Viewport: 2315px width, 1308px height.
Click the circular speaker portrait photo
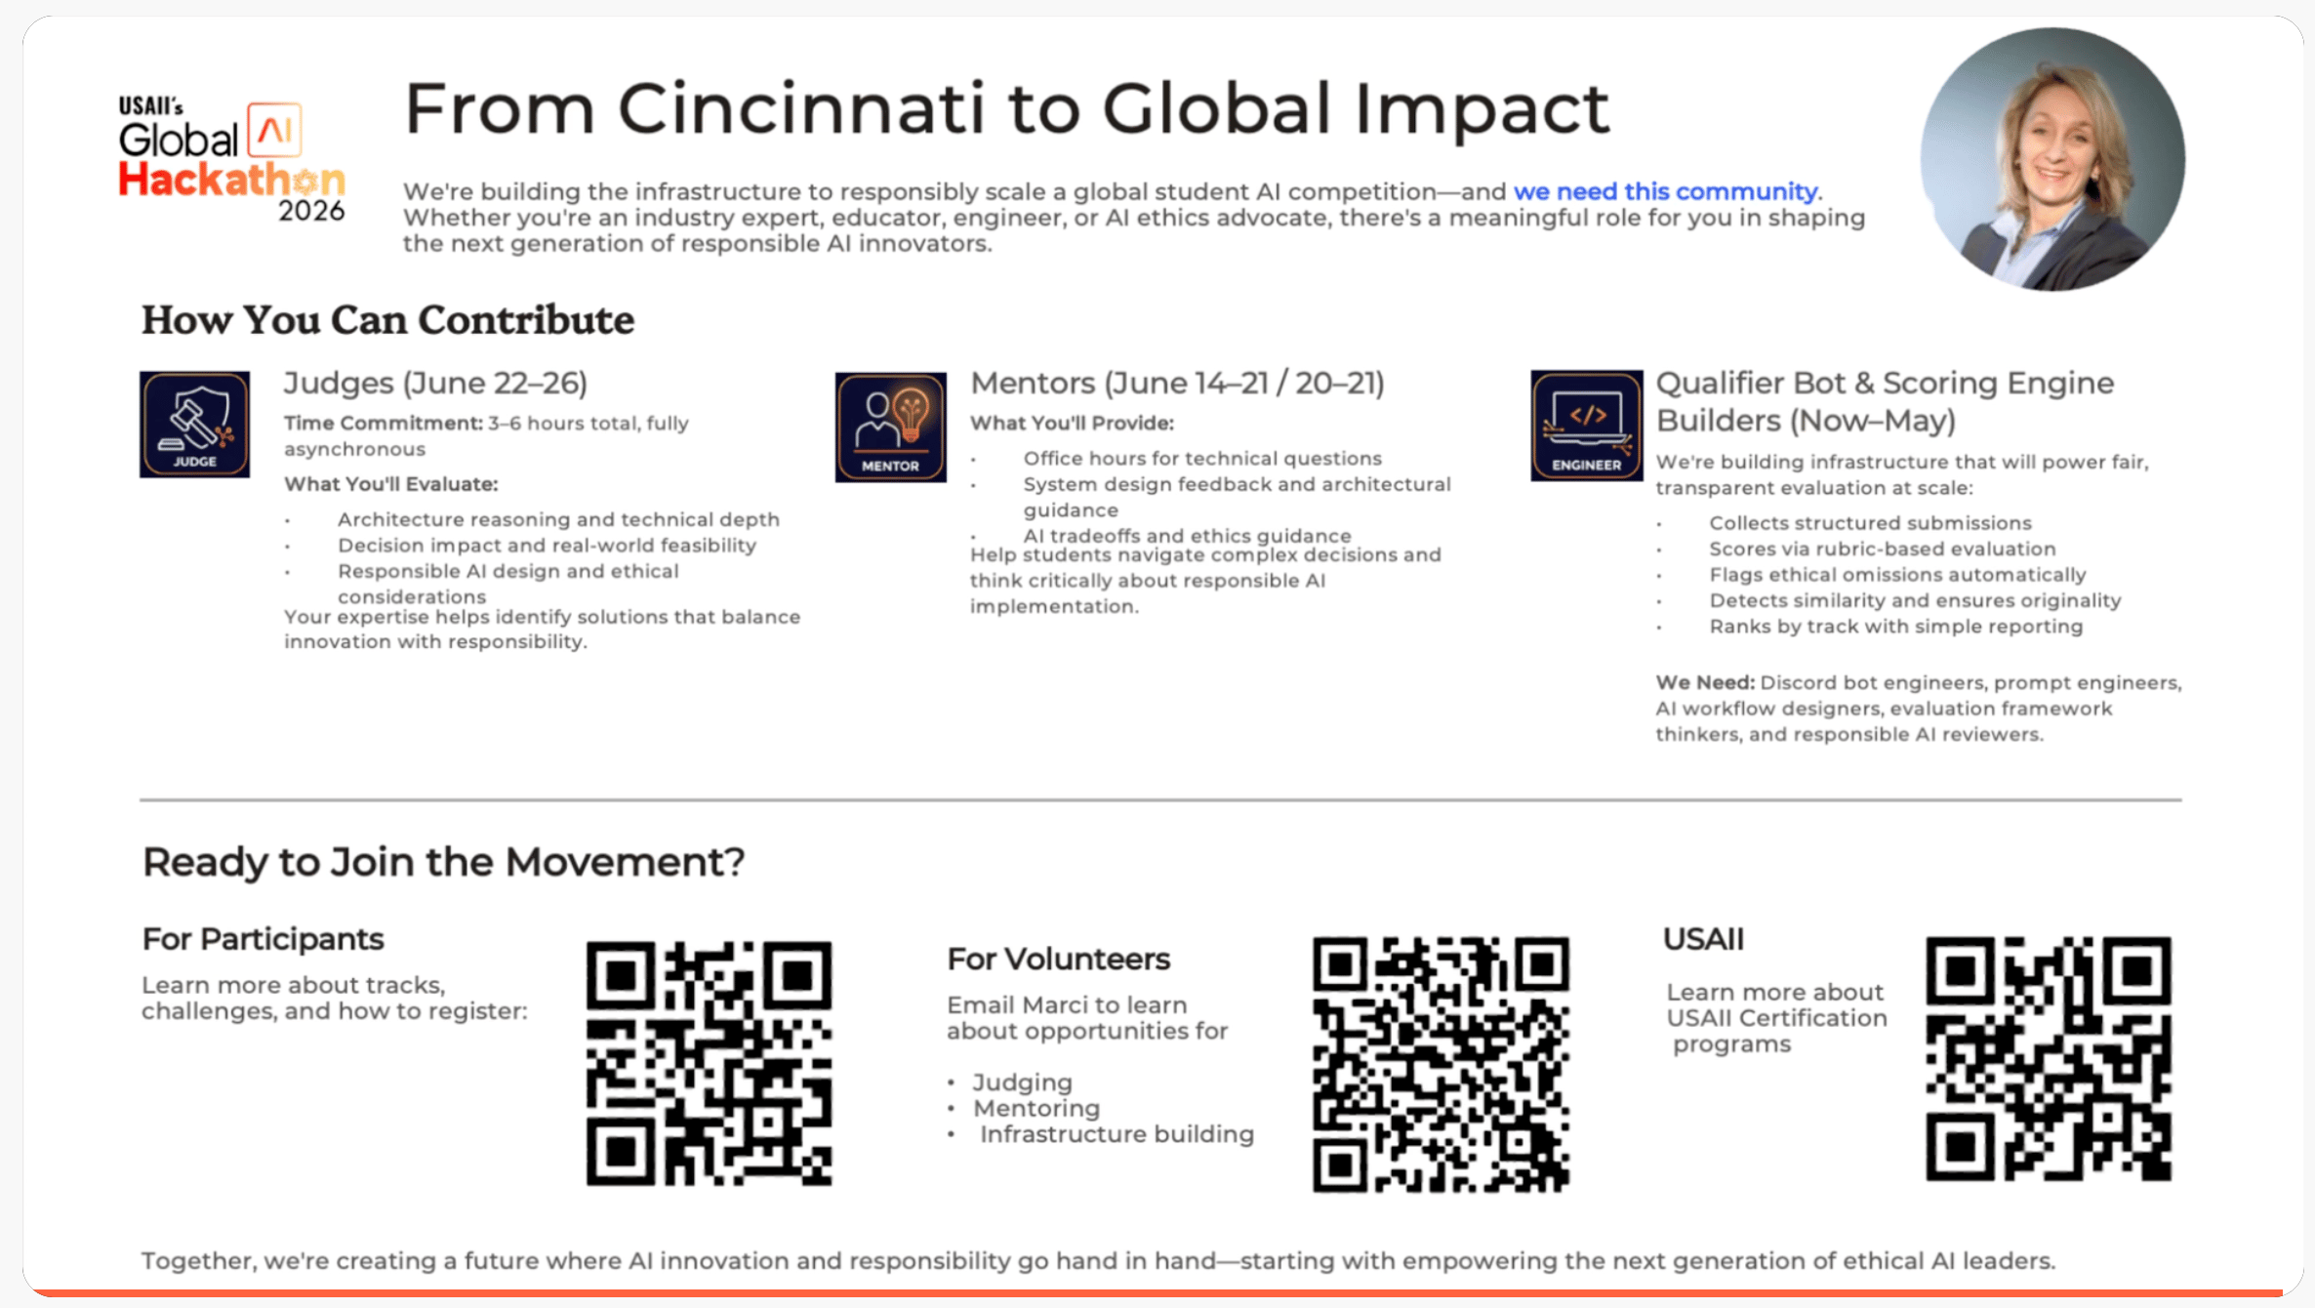(x=2052, y=159)
